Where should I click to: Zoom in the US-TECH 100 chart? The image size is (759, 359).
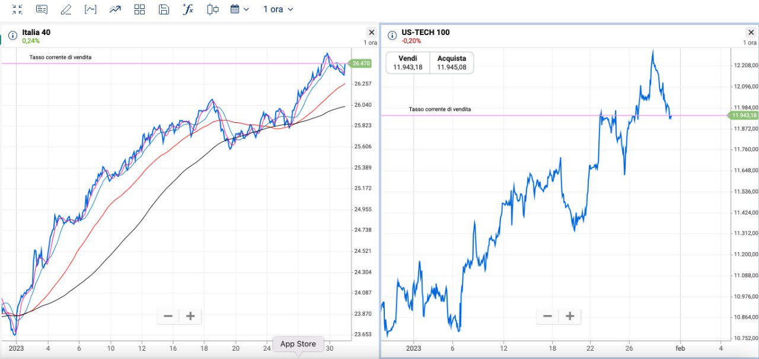[x=570, y=316]
